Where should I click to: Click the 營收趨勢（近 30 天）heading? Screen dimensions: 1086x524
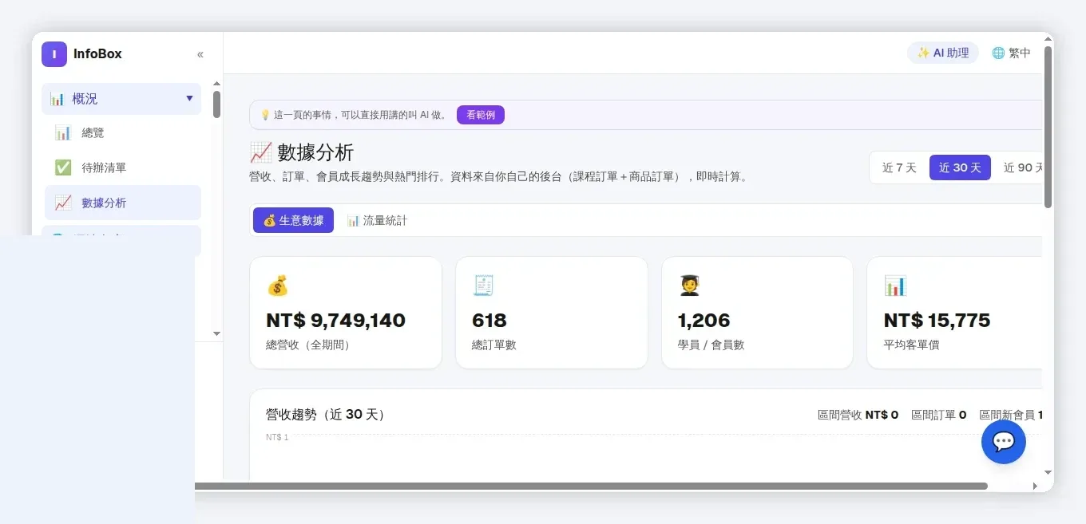click(327, 415)
